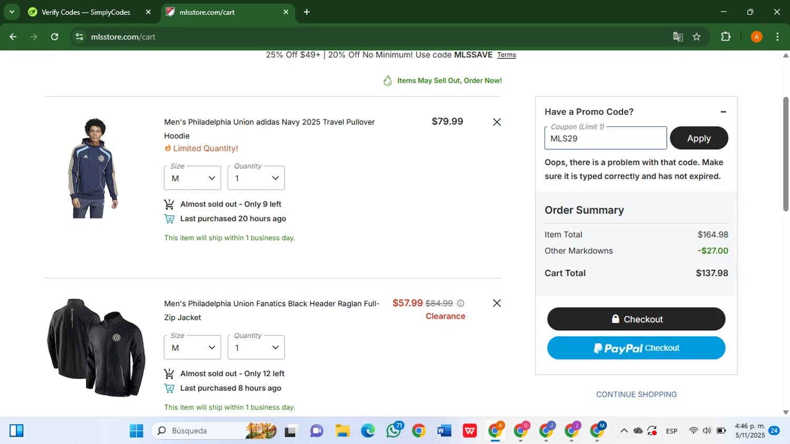Remove the Header Raglan Full-Zip Jacket from cart
Image resolution: width=790 pixels, height=444 pixels.
pos(497,303)
